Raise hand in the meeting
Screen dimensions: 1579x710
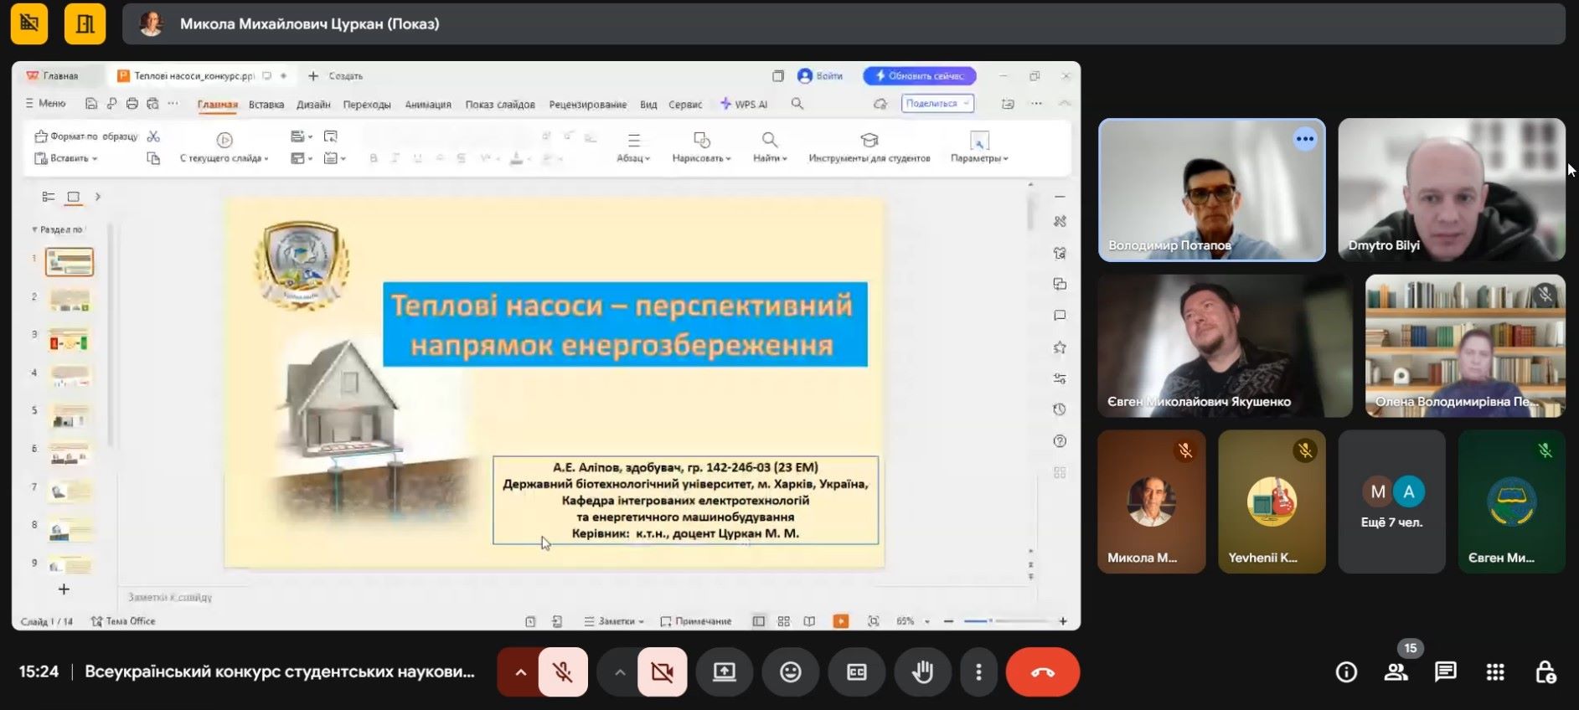pyautogui.click(x=922, y=672)
